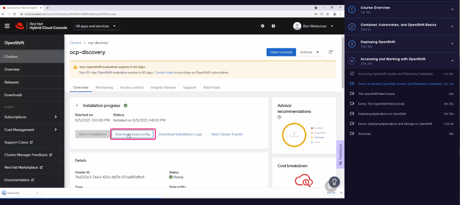Click the Red Hat logo

pos(20,26)
